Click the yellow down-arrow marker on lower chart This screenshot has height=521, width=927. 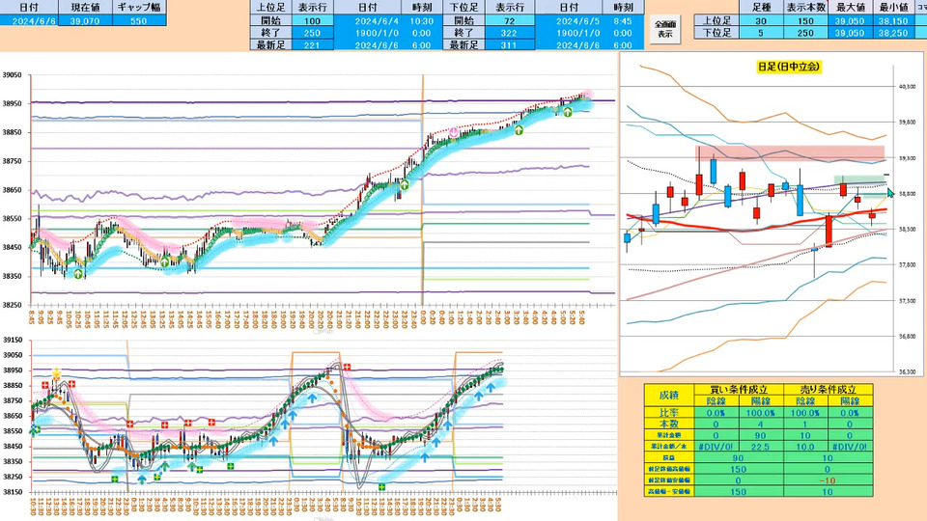[56, 373]
